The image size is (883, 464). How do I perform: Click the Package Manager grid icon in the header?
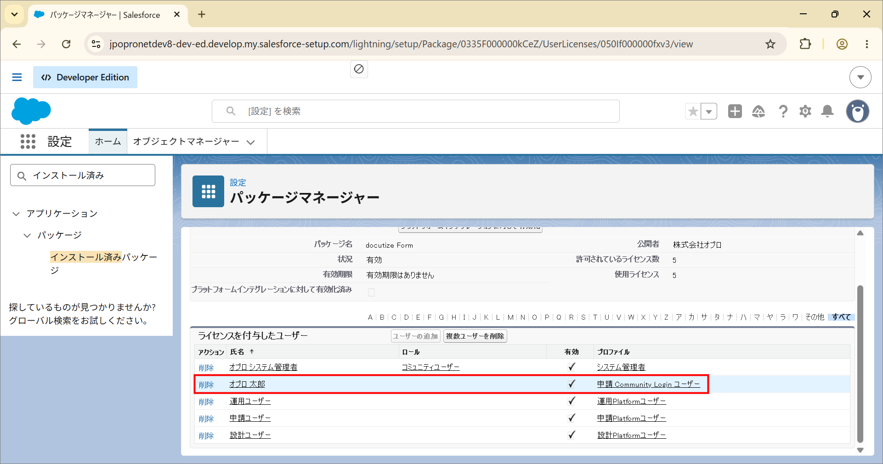point(208,191)
